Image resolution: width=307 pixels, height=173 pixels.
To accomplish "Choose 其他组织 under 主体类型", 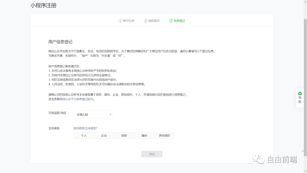I will 164,135.
